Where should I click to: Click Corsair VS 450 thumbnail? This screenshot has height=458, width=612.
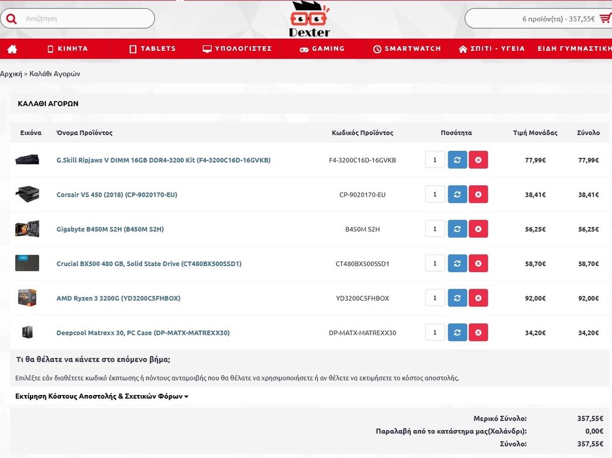pos(27,194)
